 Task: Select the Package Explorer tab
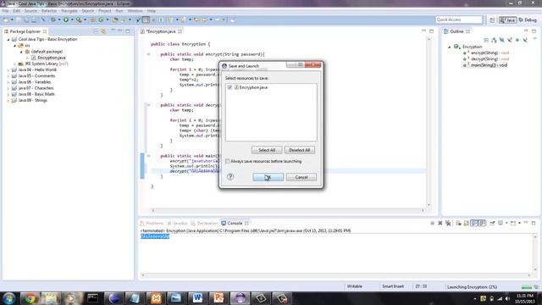pos(25,31)
